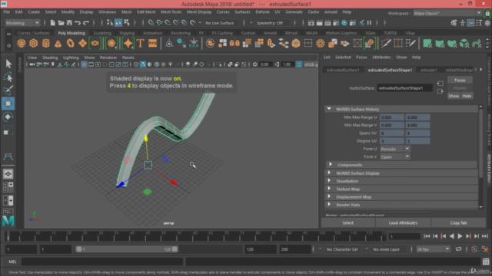Toggle viewport grid display button
The width and height of the screenshot is (492, 276).
[84, 64]
